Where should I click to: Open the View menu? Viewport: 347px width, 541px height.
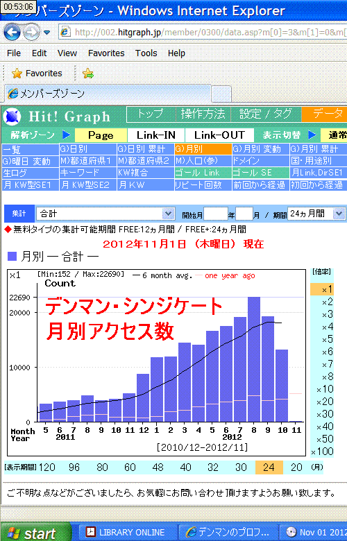(x=67, y=53)
